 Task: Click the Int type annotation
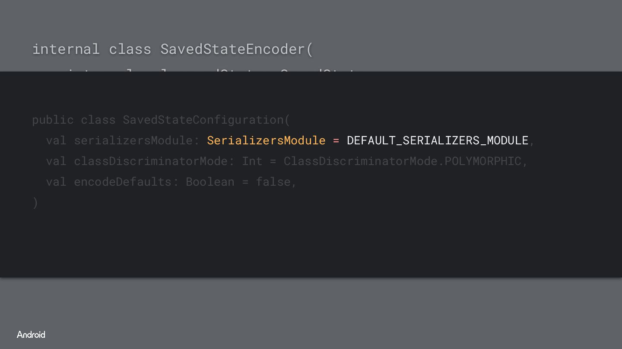[252, 161]
